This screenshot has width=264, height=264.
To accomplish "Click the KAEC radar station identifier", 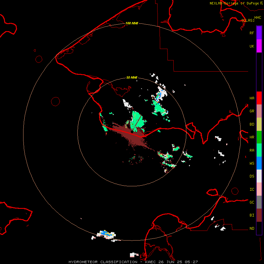I will click(150, 262).
